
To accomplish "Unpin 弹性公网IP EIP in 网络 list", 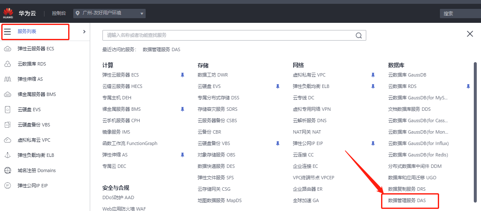I will coord(373,143).
